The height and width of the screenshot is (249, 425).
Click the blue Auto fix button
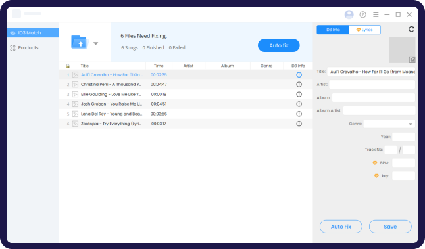[279, 45]
